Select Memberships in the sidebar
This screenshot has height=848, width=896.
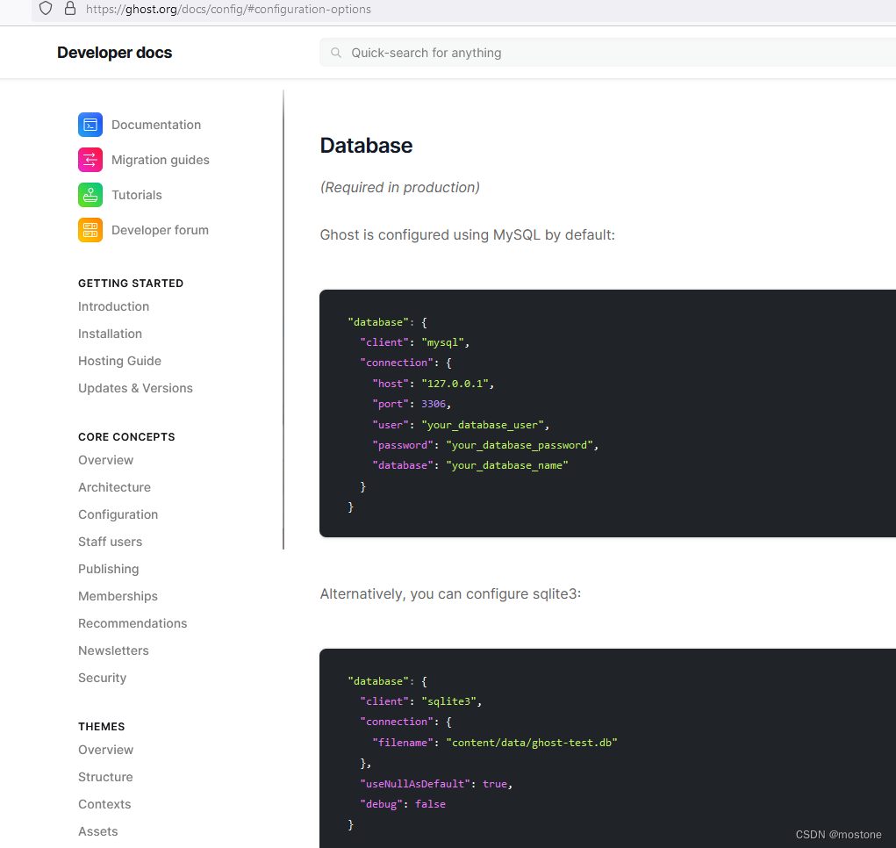(118, 596)
